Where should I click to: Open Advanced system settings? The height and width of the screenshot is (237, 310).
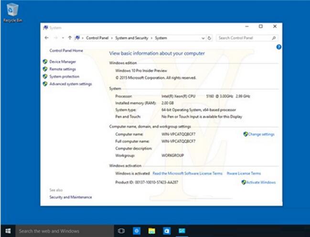tap(71, 84)
